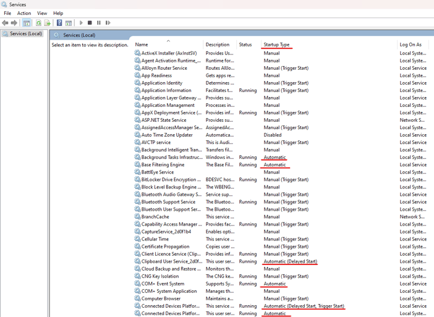The image size is (434, 317).
Task: Click the gear icon beside AVCTP service
Action: (x=137, y=142)
